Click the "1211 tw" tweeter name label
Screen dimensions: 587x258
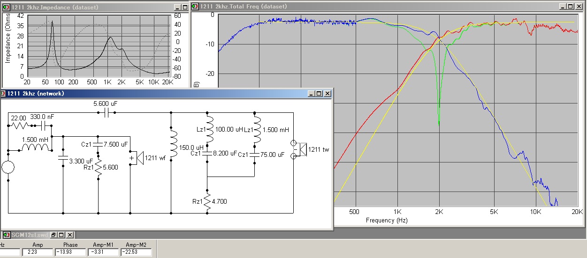319,149
